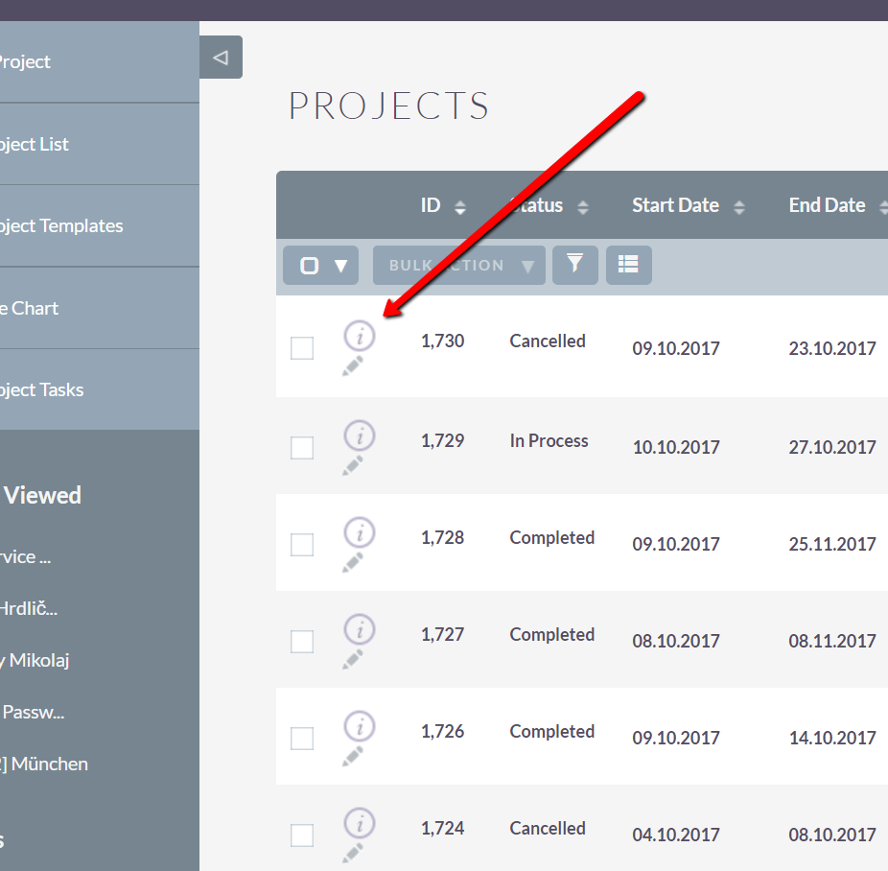Select ID cell 1,729
Viewport: 888px width, 871px height.
[442, 440]
